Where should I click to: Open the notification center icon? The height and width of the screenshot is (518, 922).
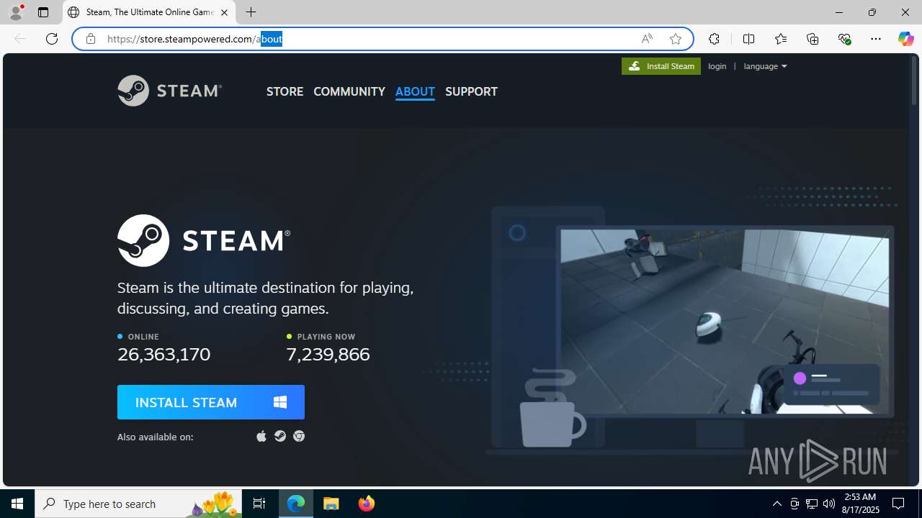(898, 504)
